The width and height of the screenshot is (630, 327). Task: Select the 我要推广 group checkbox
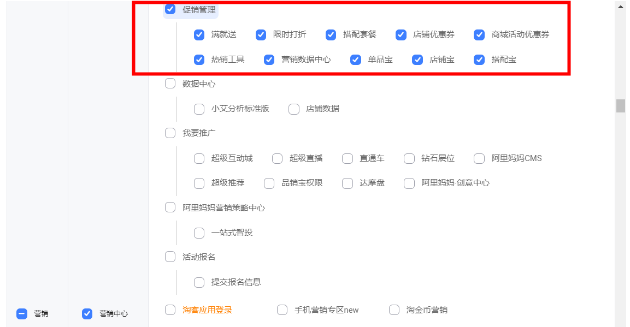170,133
